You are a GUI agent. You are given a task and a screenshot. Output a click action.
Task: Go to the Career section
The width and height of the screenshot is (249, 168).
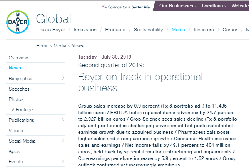[230, 30]
